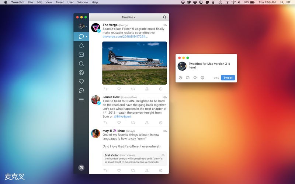Image resolution: width=295 pixels, height=184 pixels.
Task: Click into the compose tweet text field
Action: click(211, 66)
